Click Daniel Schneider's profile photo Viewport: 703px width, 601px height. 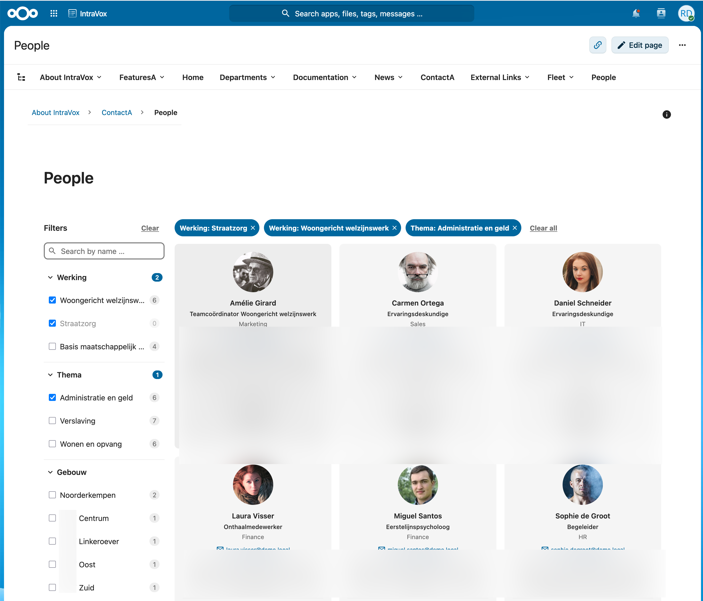pyautogui.click(x=582, y=272)
